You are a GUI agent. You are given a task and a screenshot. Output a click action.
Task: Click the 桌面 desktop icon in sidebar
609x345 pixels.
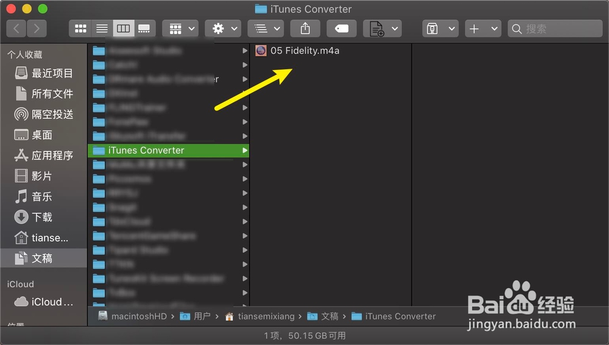(x=21, y=135)
